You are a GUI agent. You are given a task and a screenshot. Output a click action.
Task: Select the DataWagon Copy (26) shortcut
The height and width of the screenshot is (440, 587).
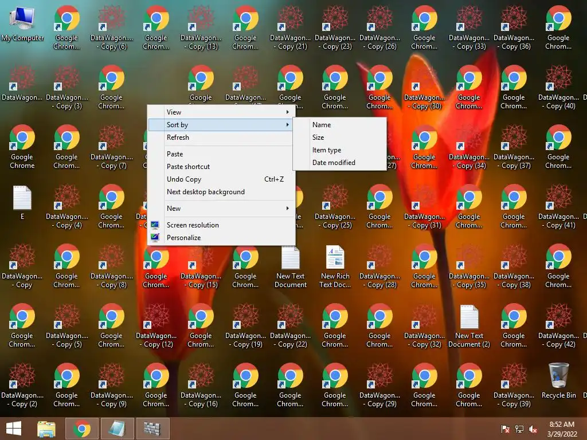click(379, 28)
